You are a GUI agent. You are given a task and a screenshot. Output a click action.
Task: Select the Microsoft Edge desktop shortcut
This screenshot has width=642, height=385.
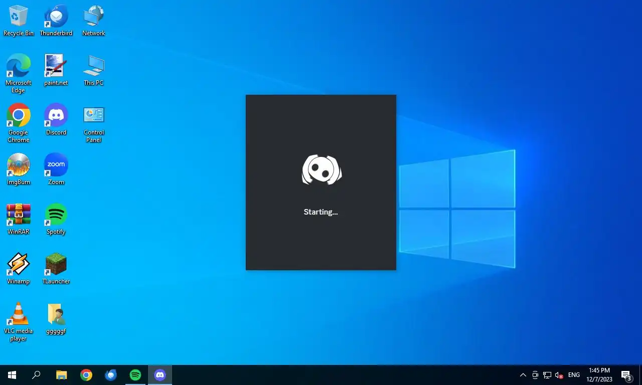(19, 74)
